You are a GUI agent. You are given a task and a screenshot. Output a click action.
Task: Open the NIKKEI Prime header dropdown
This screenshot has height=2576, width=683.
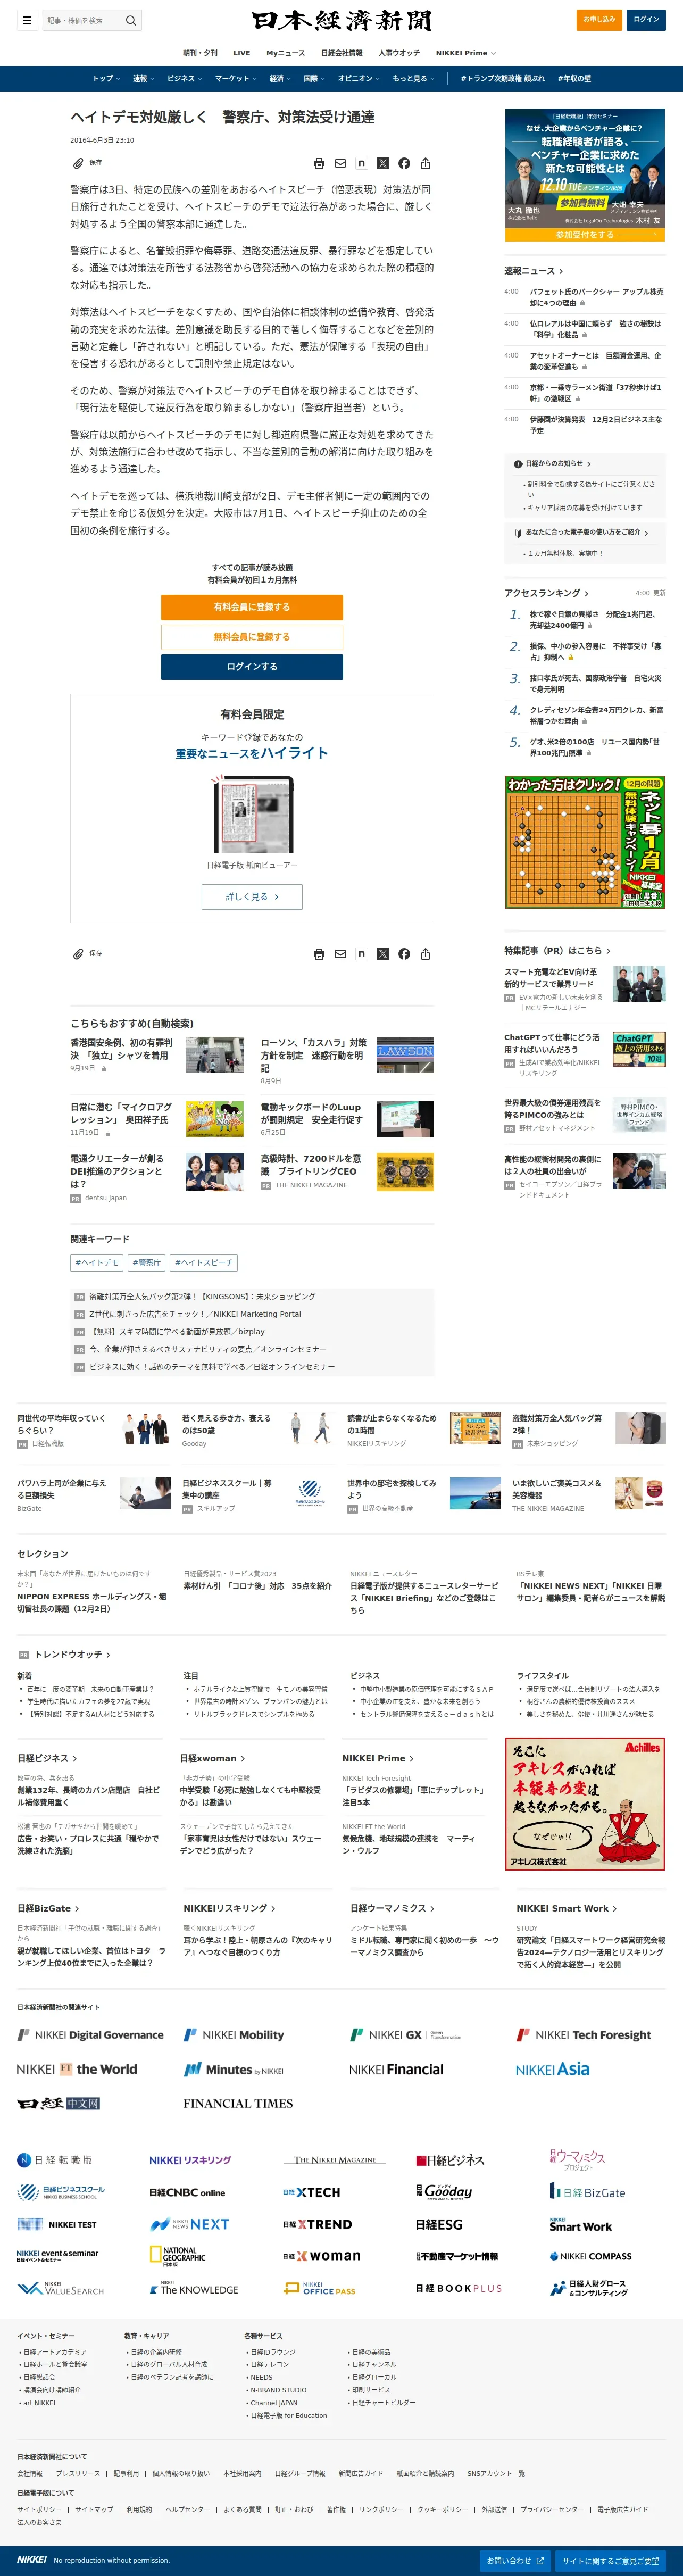(465, 53)
